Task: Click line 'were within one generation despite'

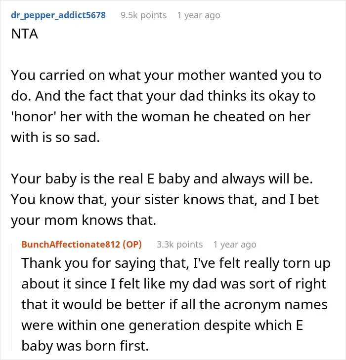Action: point(162,325)
